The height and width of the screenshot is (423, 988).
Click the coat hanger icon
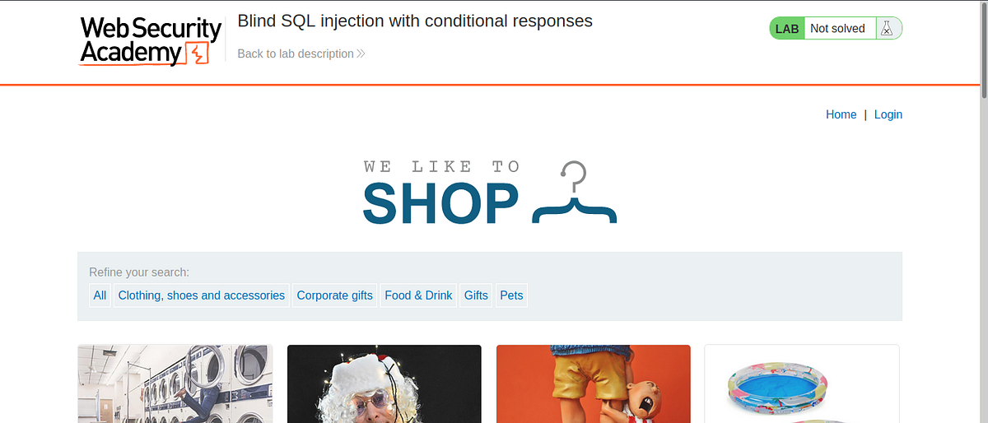(575, 194)
